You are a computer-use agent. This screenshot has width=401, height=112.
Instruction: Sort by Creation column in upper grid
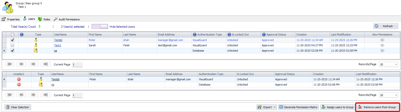click(x=312, y=34)
